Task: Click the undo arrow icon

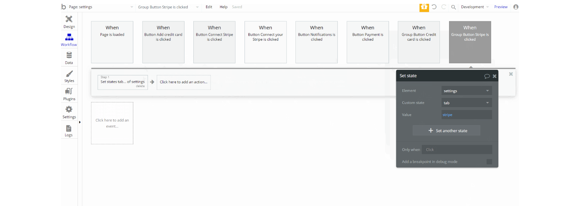Action: tap(434, 7)
